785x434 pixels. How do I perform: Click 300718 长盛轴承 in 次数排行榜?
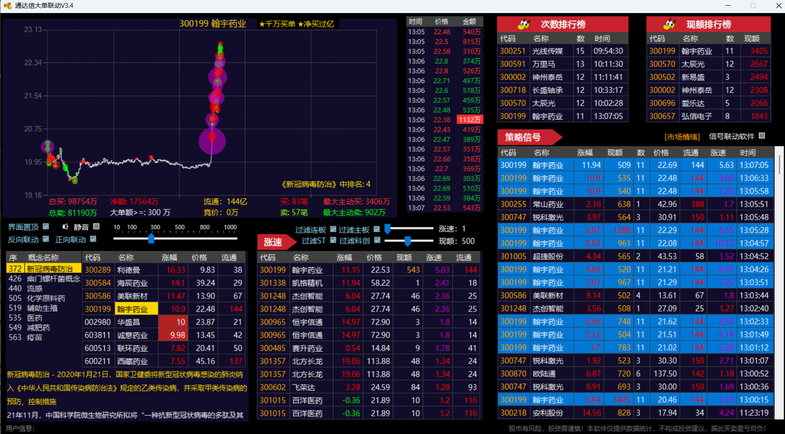pos(563,90)
